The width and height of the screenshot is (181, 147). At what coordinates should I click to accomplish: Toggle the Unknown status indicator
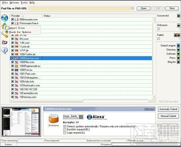pyautogui.click(x=179, y=25)
